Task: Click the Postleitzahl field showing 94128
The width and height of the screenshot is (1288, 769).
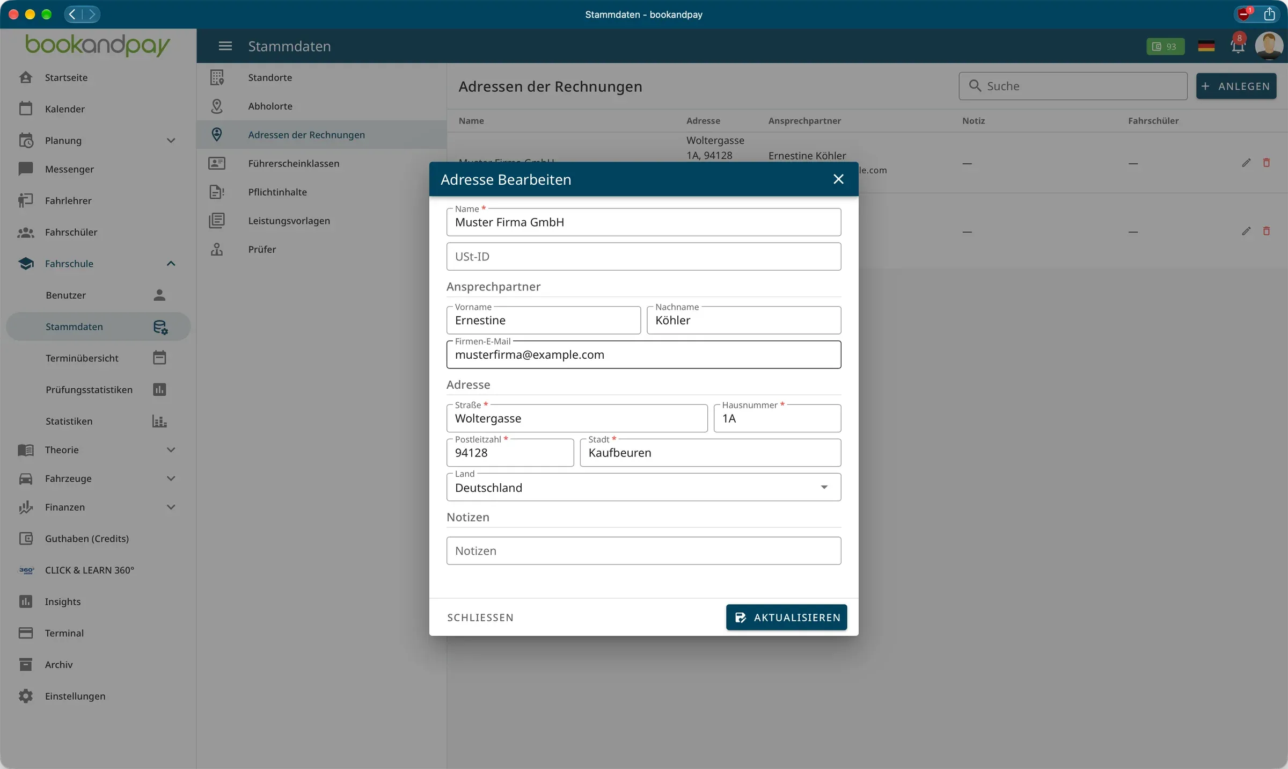Action: [510, 453]
